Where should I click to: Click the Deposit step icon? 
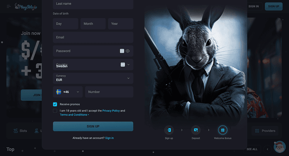[196, 130]
